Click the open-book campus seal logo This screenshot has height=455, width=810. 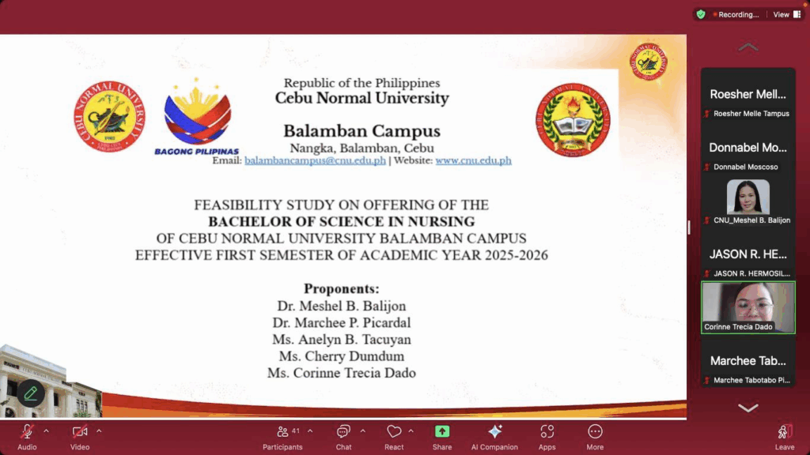pyautogui.click(x=573, y=120)
